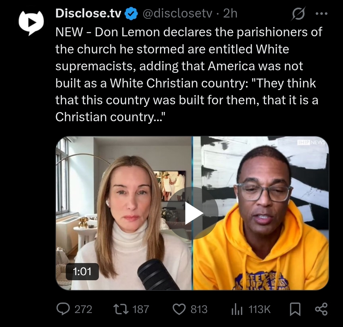The image size is (343, 327).
Task: Open the three-dot more options menu
Action: (322, 14)
